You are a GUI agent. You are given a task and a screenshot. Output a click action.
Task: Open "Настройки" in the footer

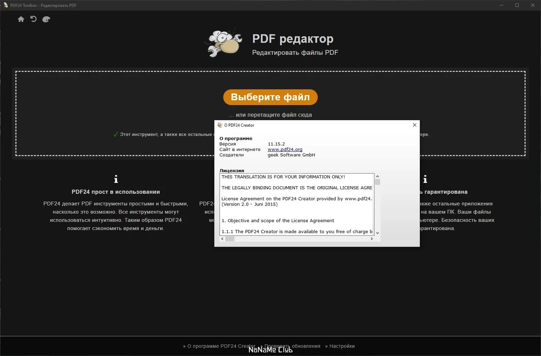tap(339, 346)
